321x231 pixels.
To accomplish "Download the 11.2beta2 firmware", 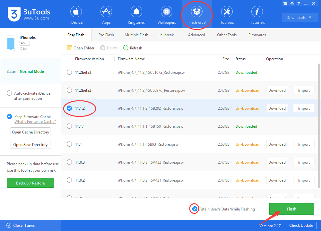I will click(x=277, y=90).
